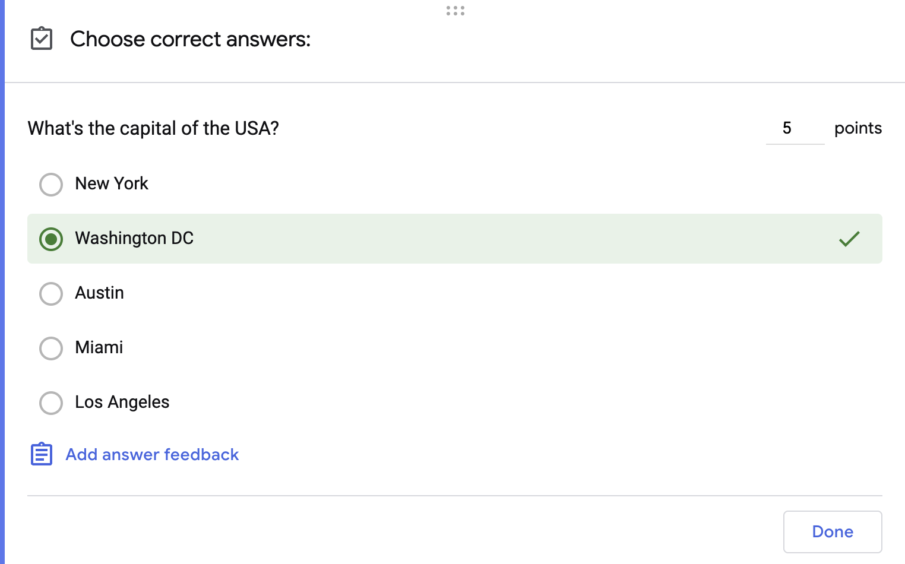
Task: Open Add answer feedback
Action: coord(151,454)
